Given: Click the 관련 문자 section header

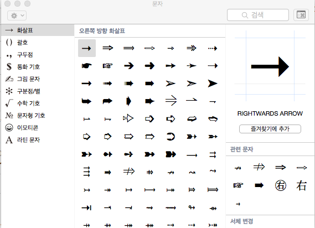Looking at the screenshot, I should click(x=242, y=149).
